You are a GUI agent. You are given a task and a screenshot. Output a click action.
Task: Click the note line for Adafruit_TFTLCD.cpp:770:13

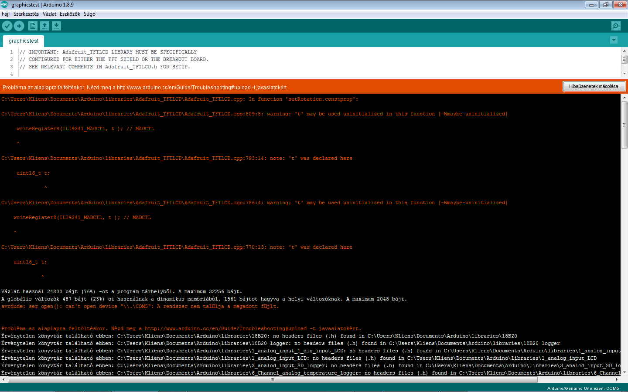[x=177, y=247]
